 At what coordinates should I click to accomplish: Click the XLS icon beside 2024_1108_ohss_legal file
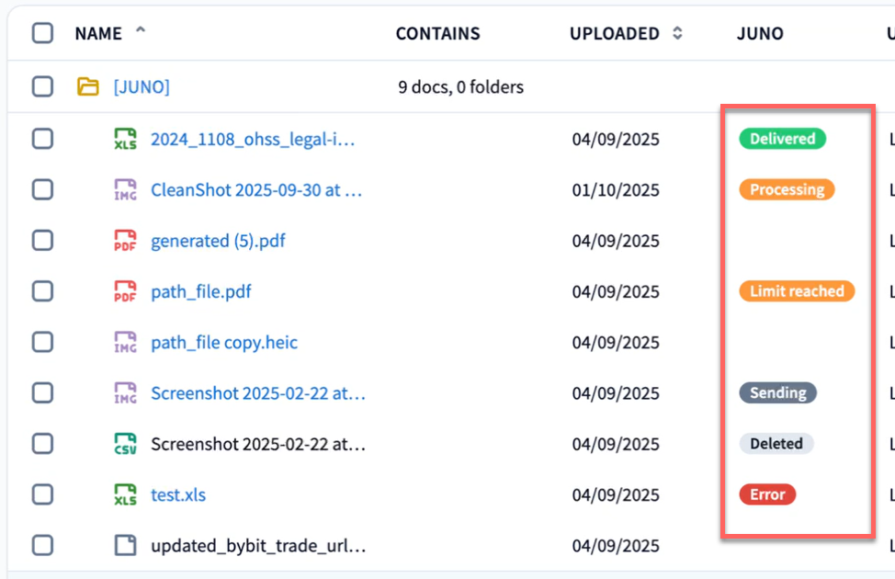point(125,140)
